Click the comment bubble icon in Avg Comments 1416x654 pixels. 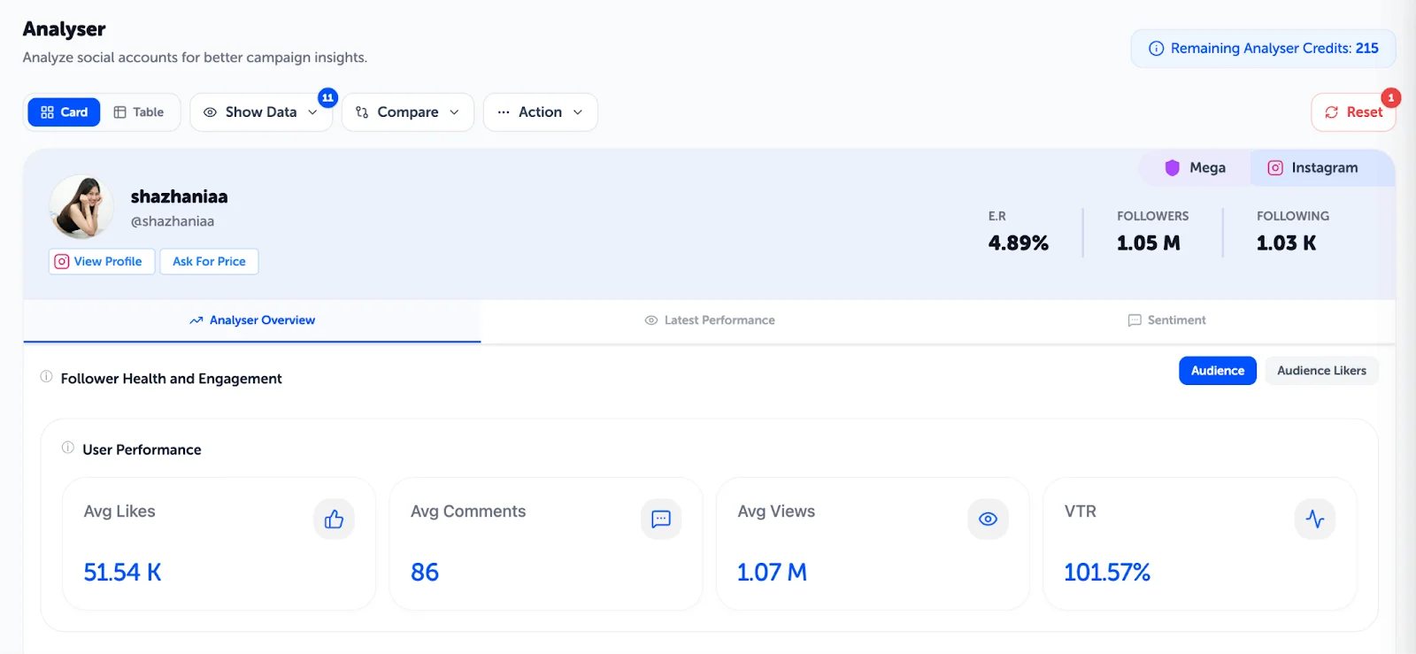[x=660, y=519]
